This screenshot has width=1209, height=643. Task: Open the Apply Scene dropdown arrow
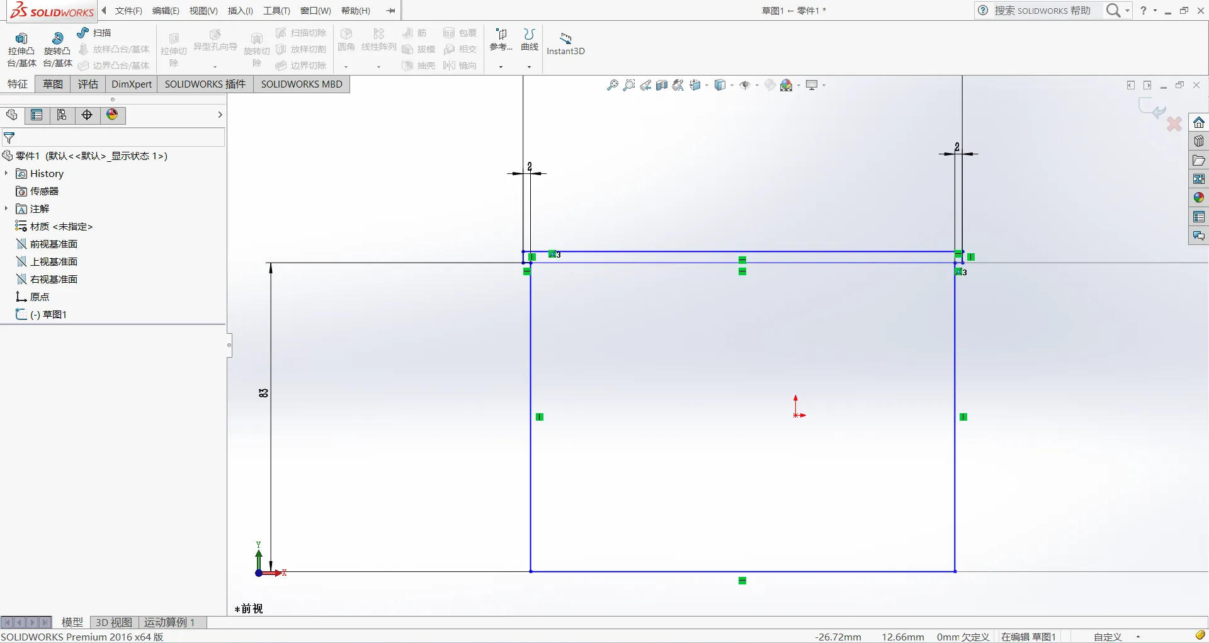(798, 85)
